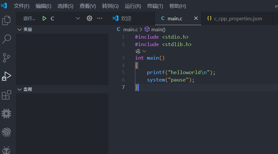Open the Explorer view in activity bar

click(6, 20)
